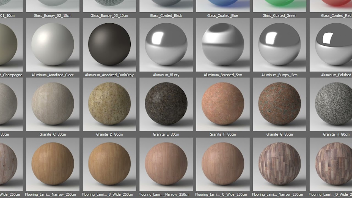Viewport: 352px width, 198px height.
Task: Select the Flooring_Lami..._B_Wide_250cm thumbnail
Action: [109, 164]
